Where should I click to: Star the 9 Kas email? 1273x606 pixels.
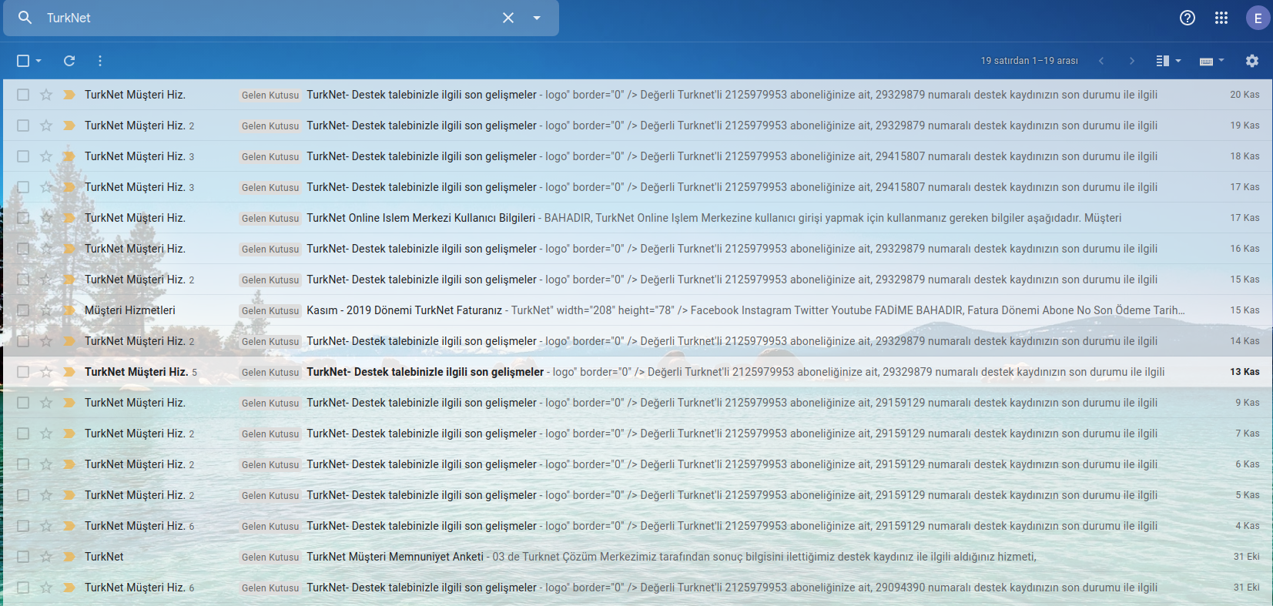[x=46, y=403]
